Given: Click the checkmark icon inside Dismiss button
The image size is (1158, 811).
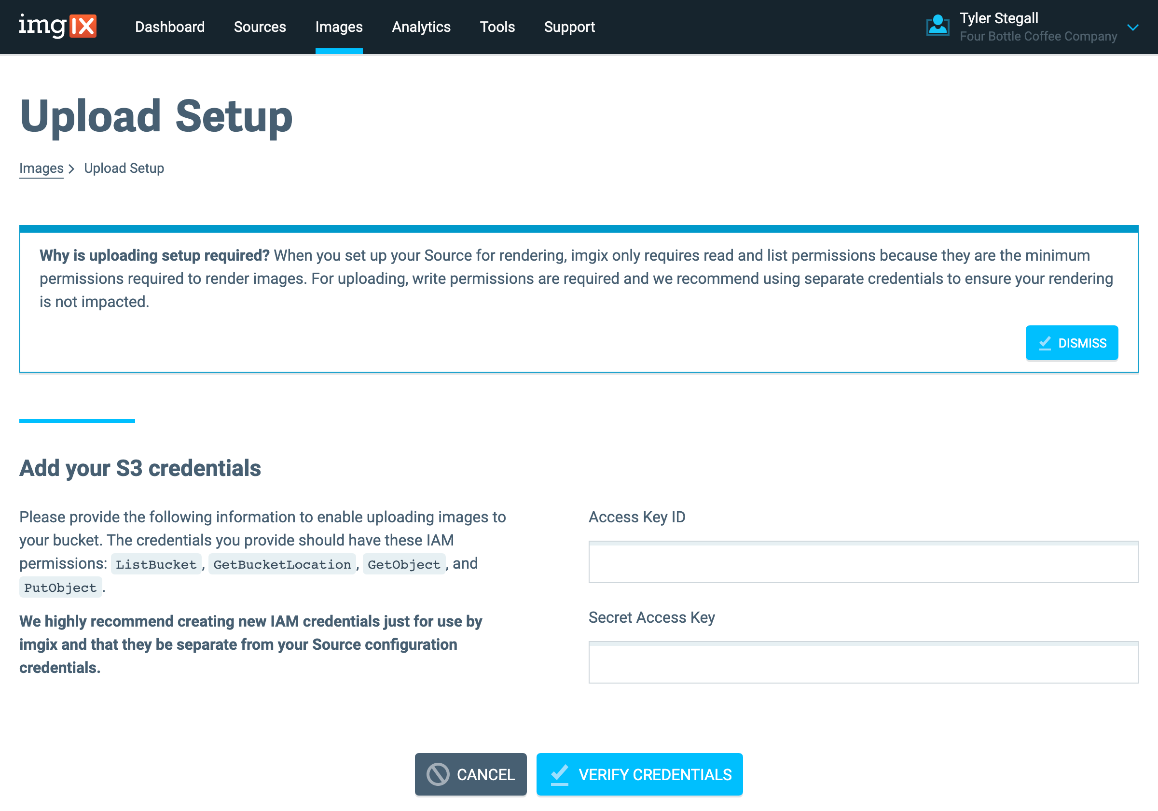Looking at the screenshot, I should tap(1046, 343).
